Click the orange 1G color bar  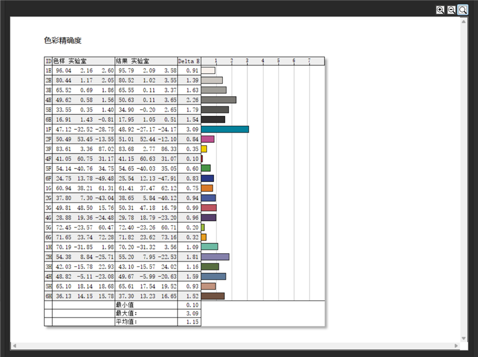[x=207, y=188]
